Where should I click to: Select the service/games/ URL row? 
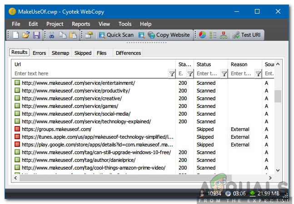click(143, 106)
